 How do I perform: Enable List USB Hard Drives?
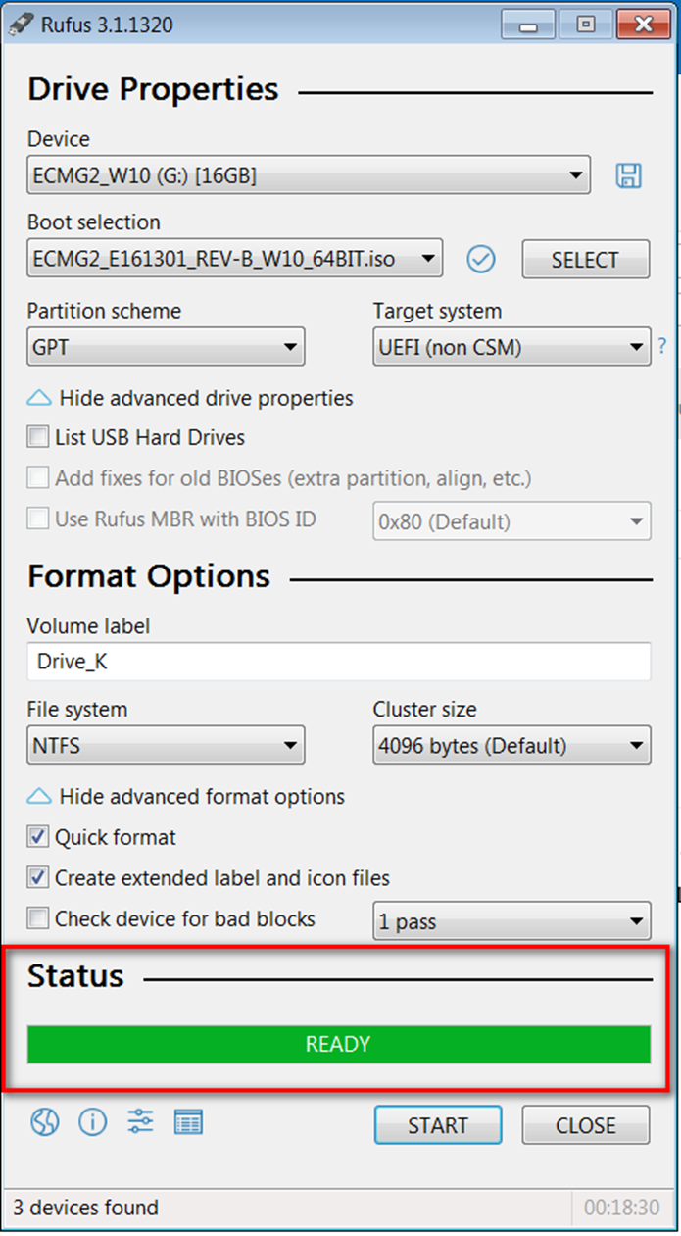click(x=38, y=437)
